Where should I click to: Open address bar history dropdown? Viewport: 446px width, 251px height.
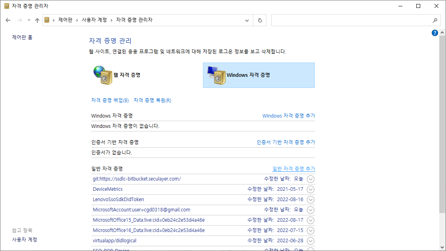tap(247, 20)
